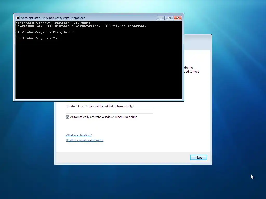
Task: Open Read our privacy statement link
Action: (85, 140)
